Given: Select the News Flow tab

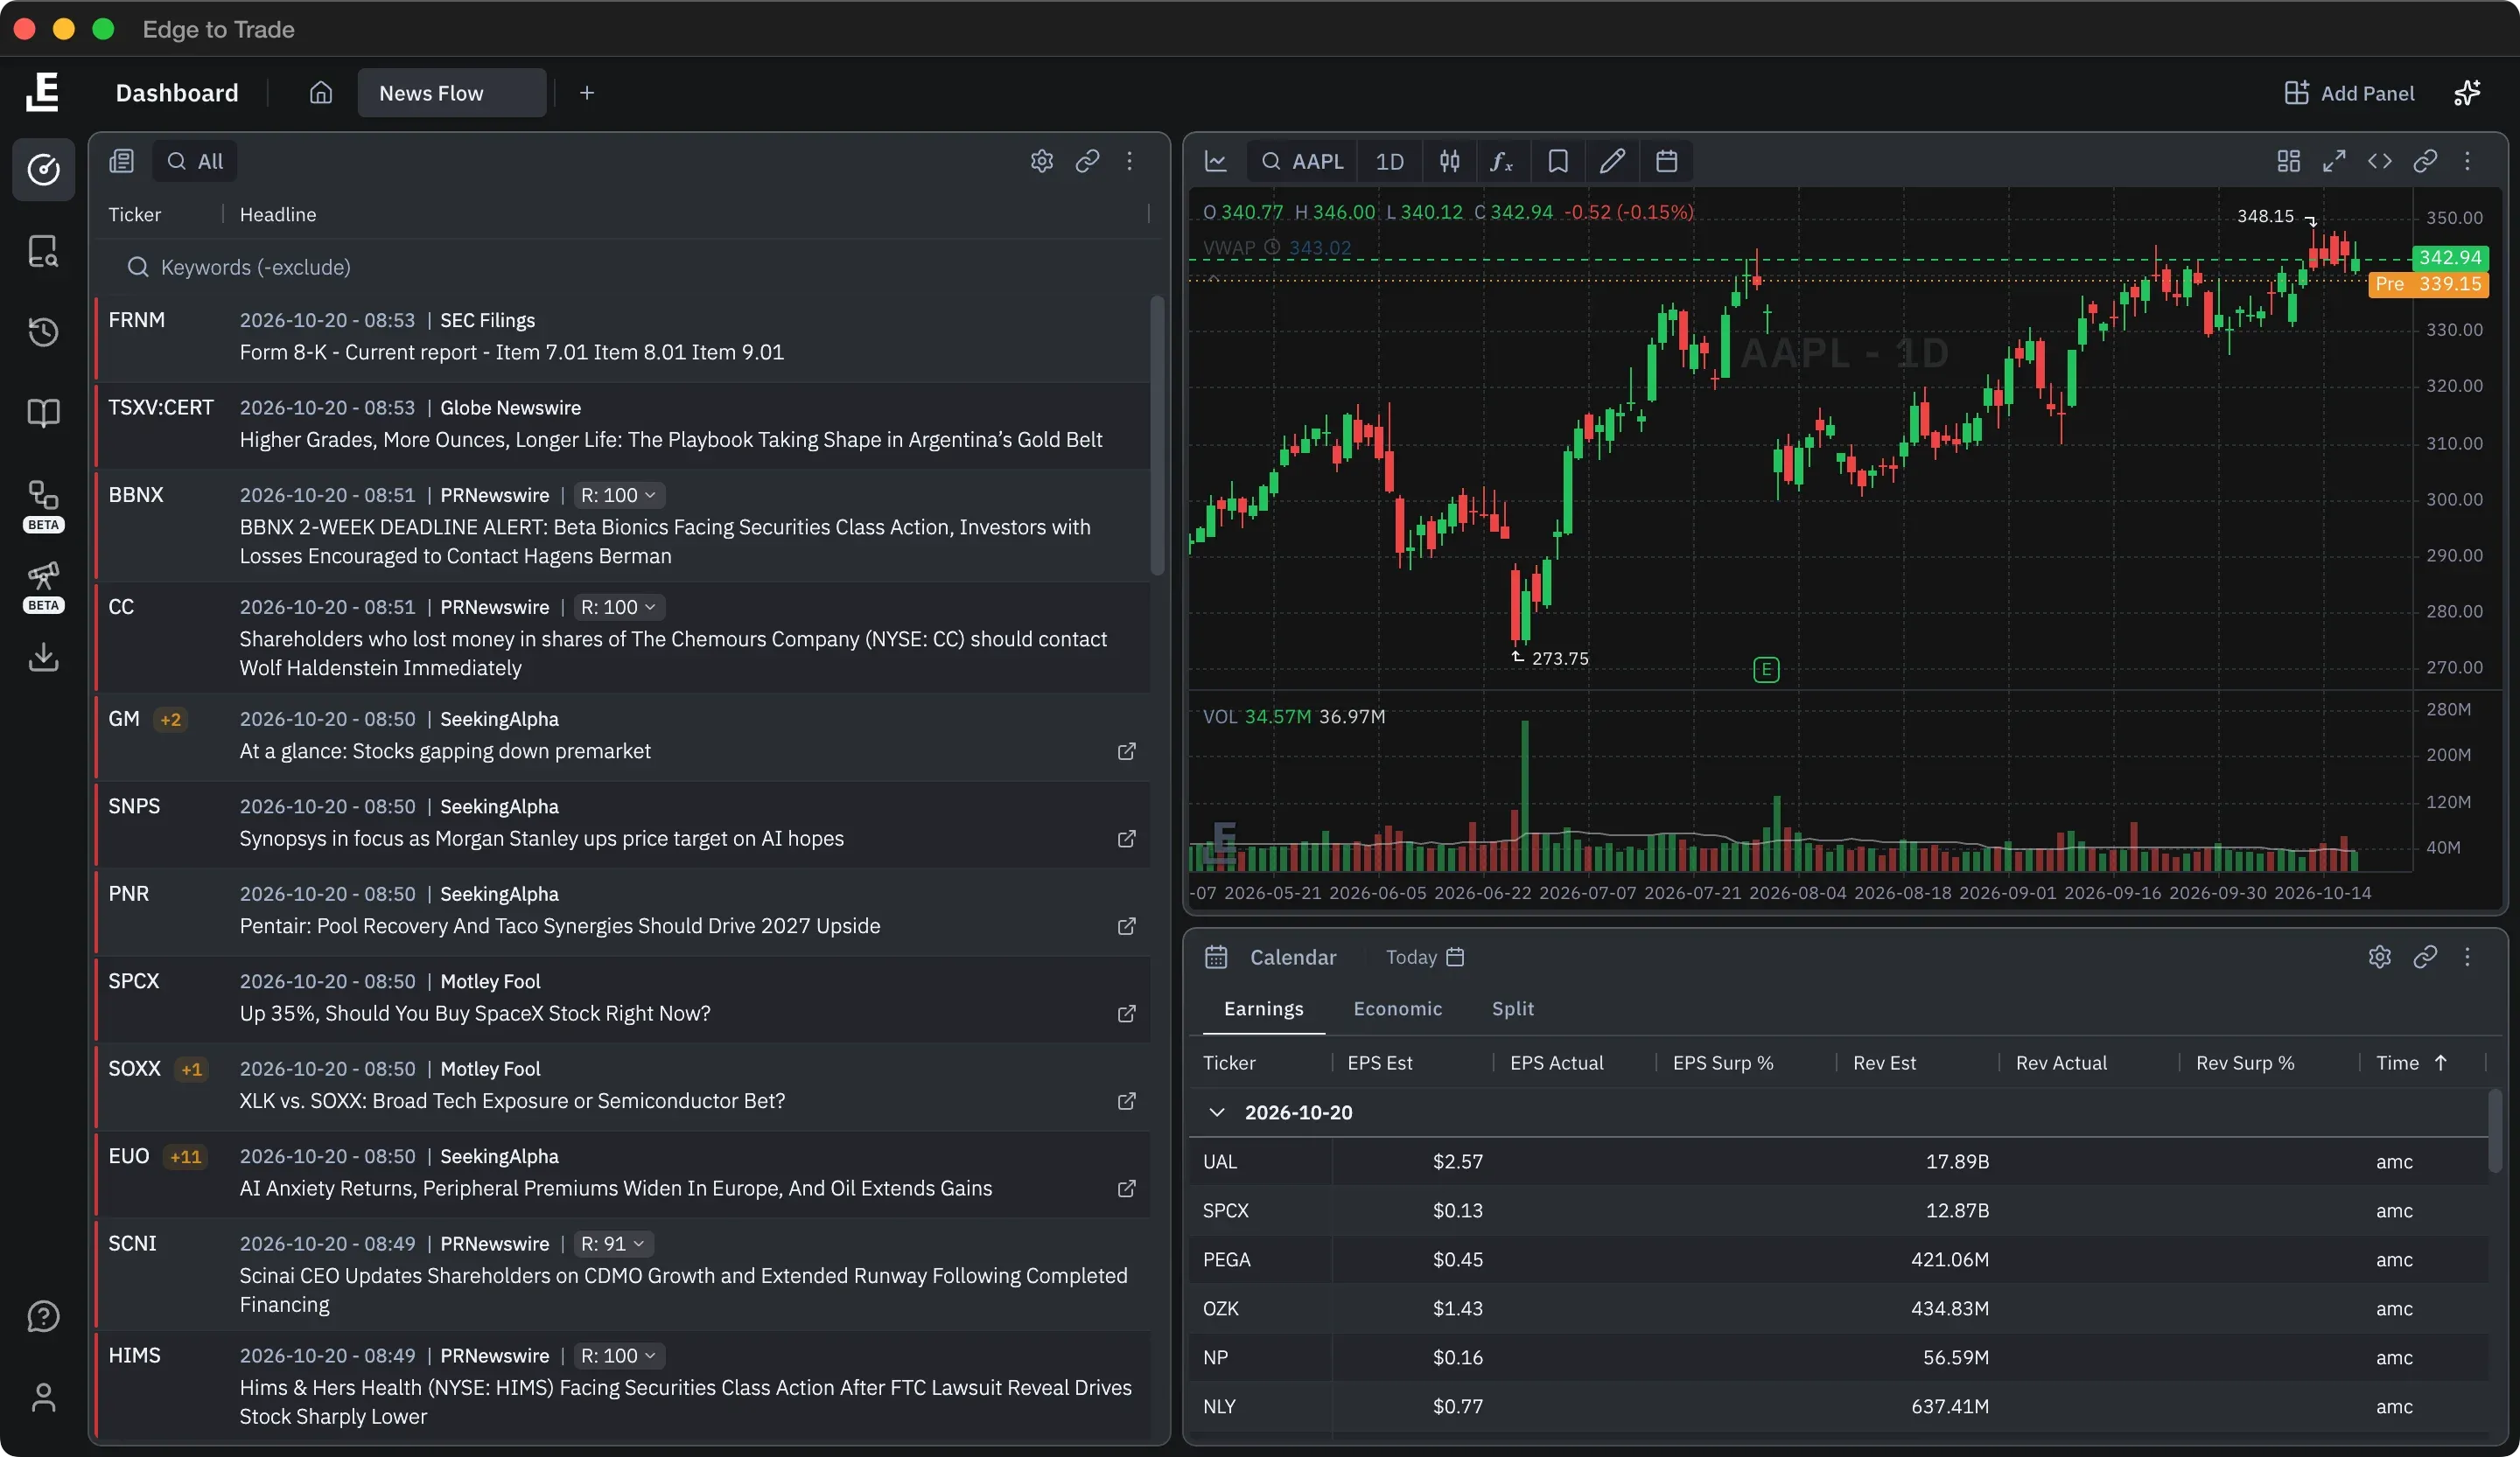Looking at the screenshot, I should (451, 93).
